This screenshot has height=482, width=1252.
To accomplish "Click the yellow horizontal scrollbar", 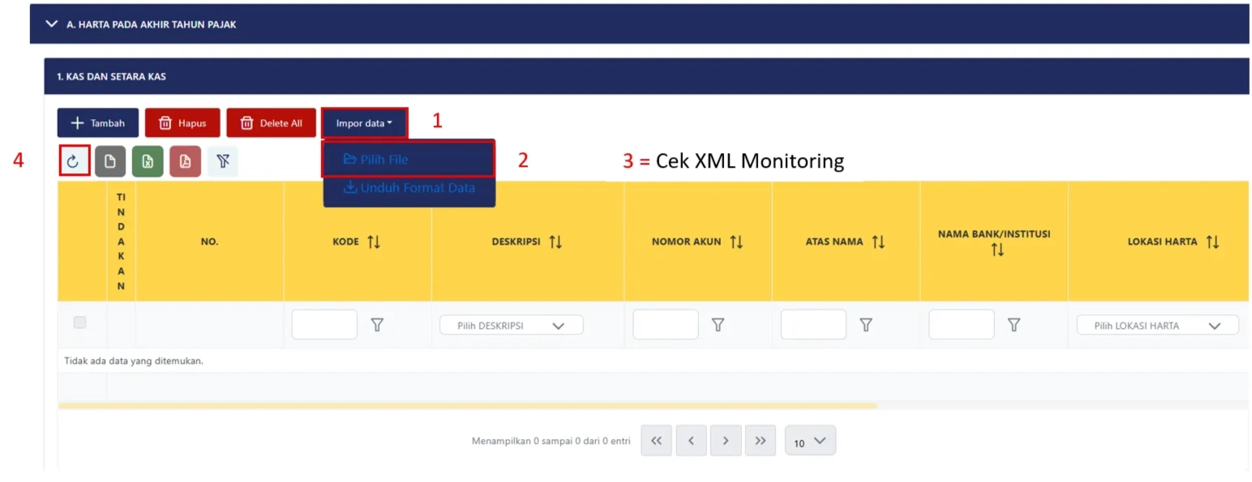I will [x=467, y=405].
